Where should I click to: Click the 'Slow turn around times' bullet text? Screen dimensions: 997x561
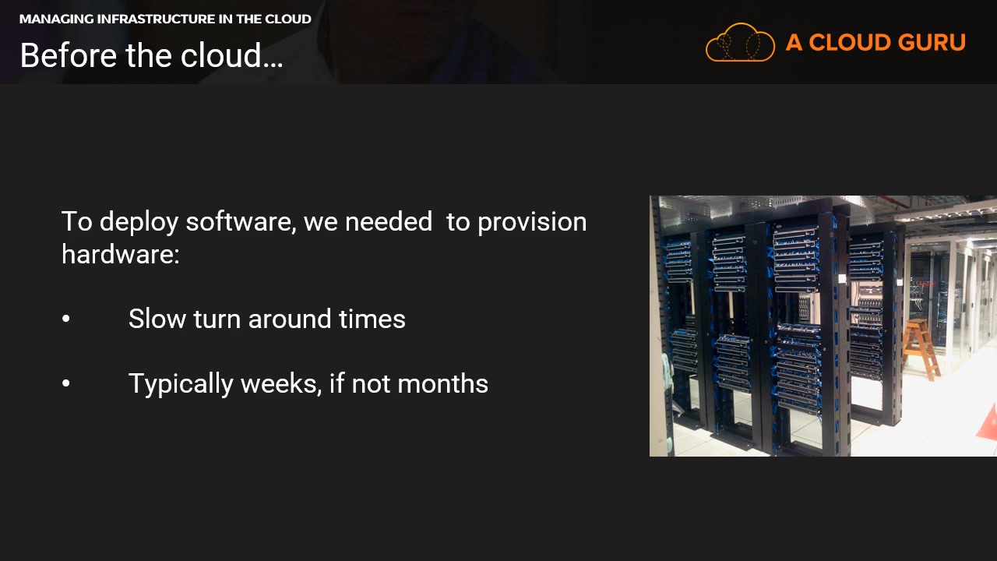[x=267, y=319]
